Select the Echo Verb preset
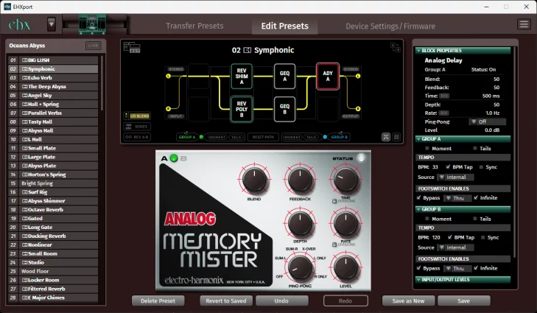 coord(39,77)
